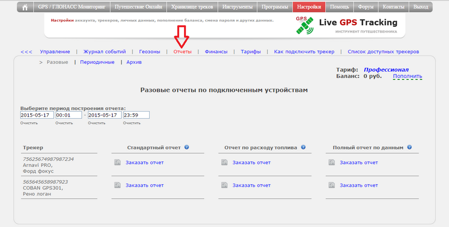
Task: Click standard report icon for Arnavi PRO tracker
Action: (117, 163)
